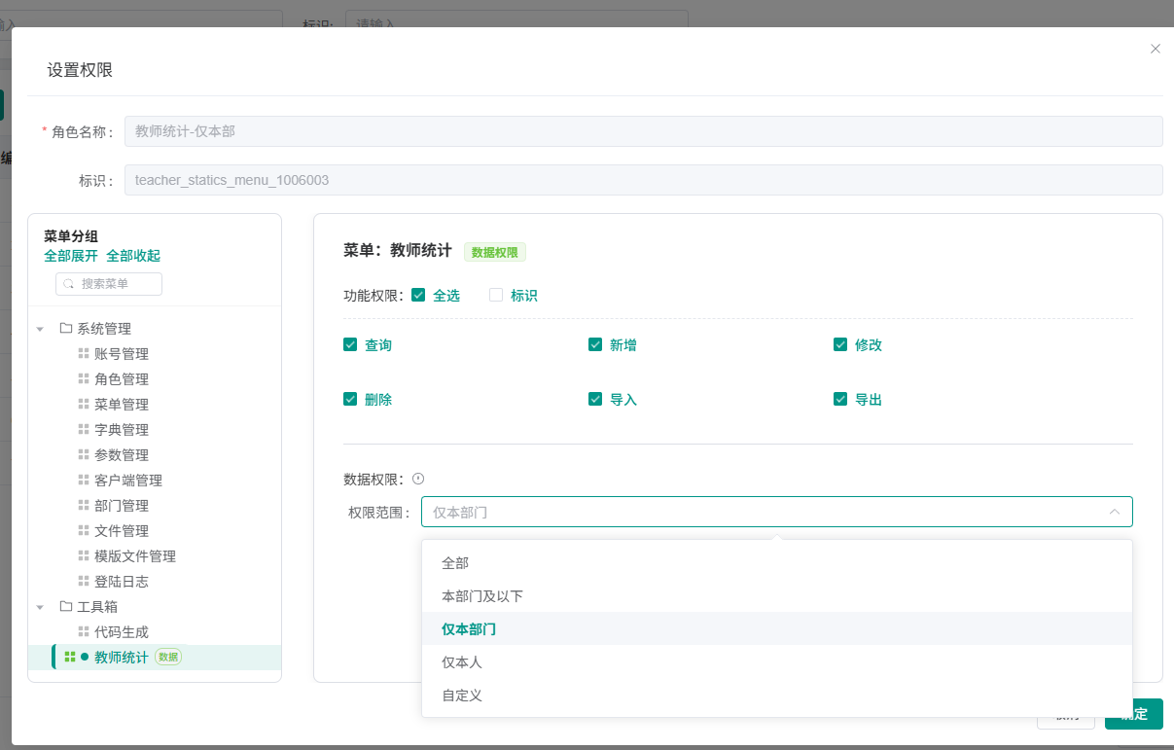
Task: Click the 客户端管理 grid icon
Action: click(84, 481)
